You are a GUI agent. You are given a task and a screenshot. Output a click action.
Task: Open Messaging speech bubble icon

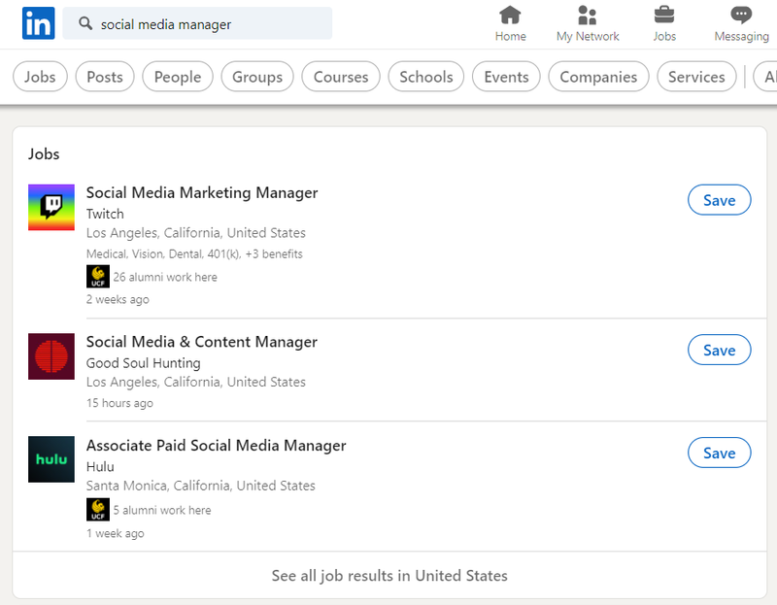pyautogui.click(x=741, y=15)
